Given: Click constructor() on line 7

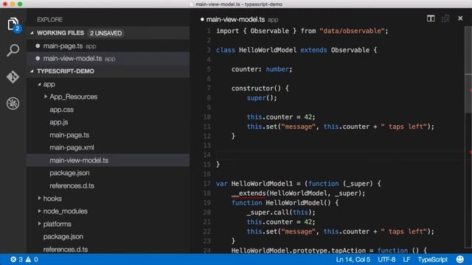Looking at the screenshot, I should (x=260, y=88).
